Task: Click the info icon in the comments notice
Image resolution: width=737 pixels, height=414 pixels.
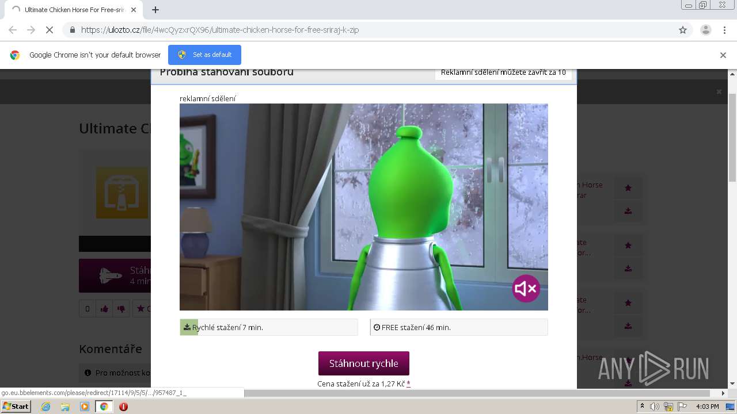Action: pos(88,373)
